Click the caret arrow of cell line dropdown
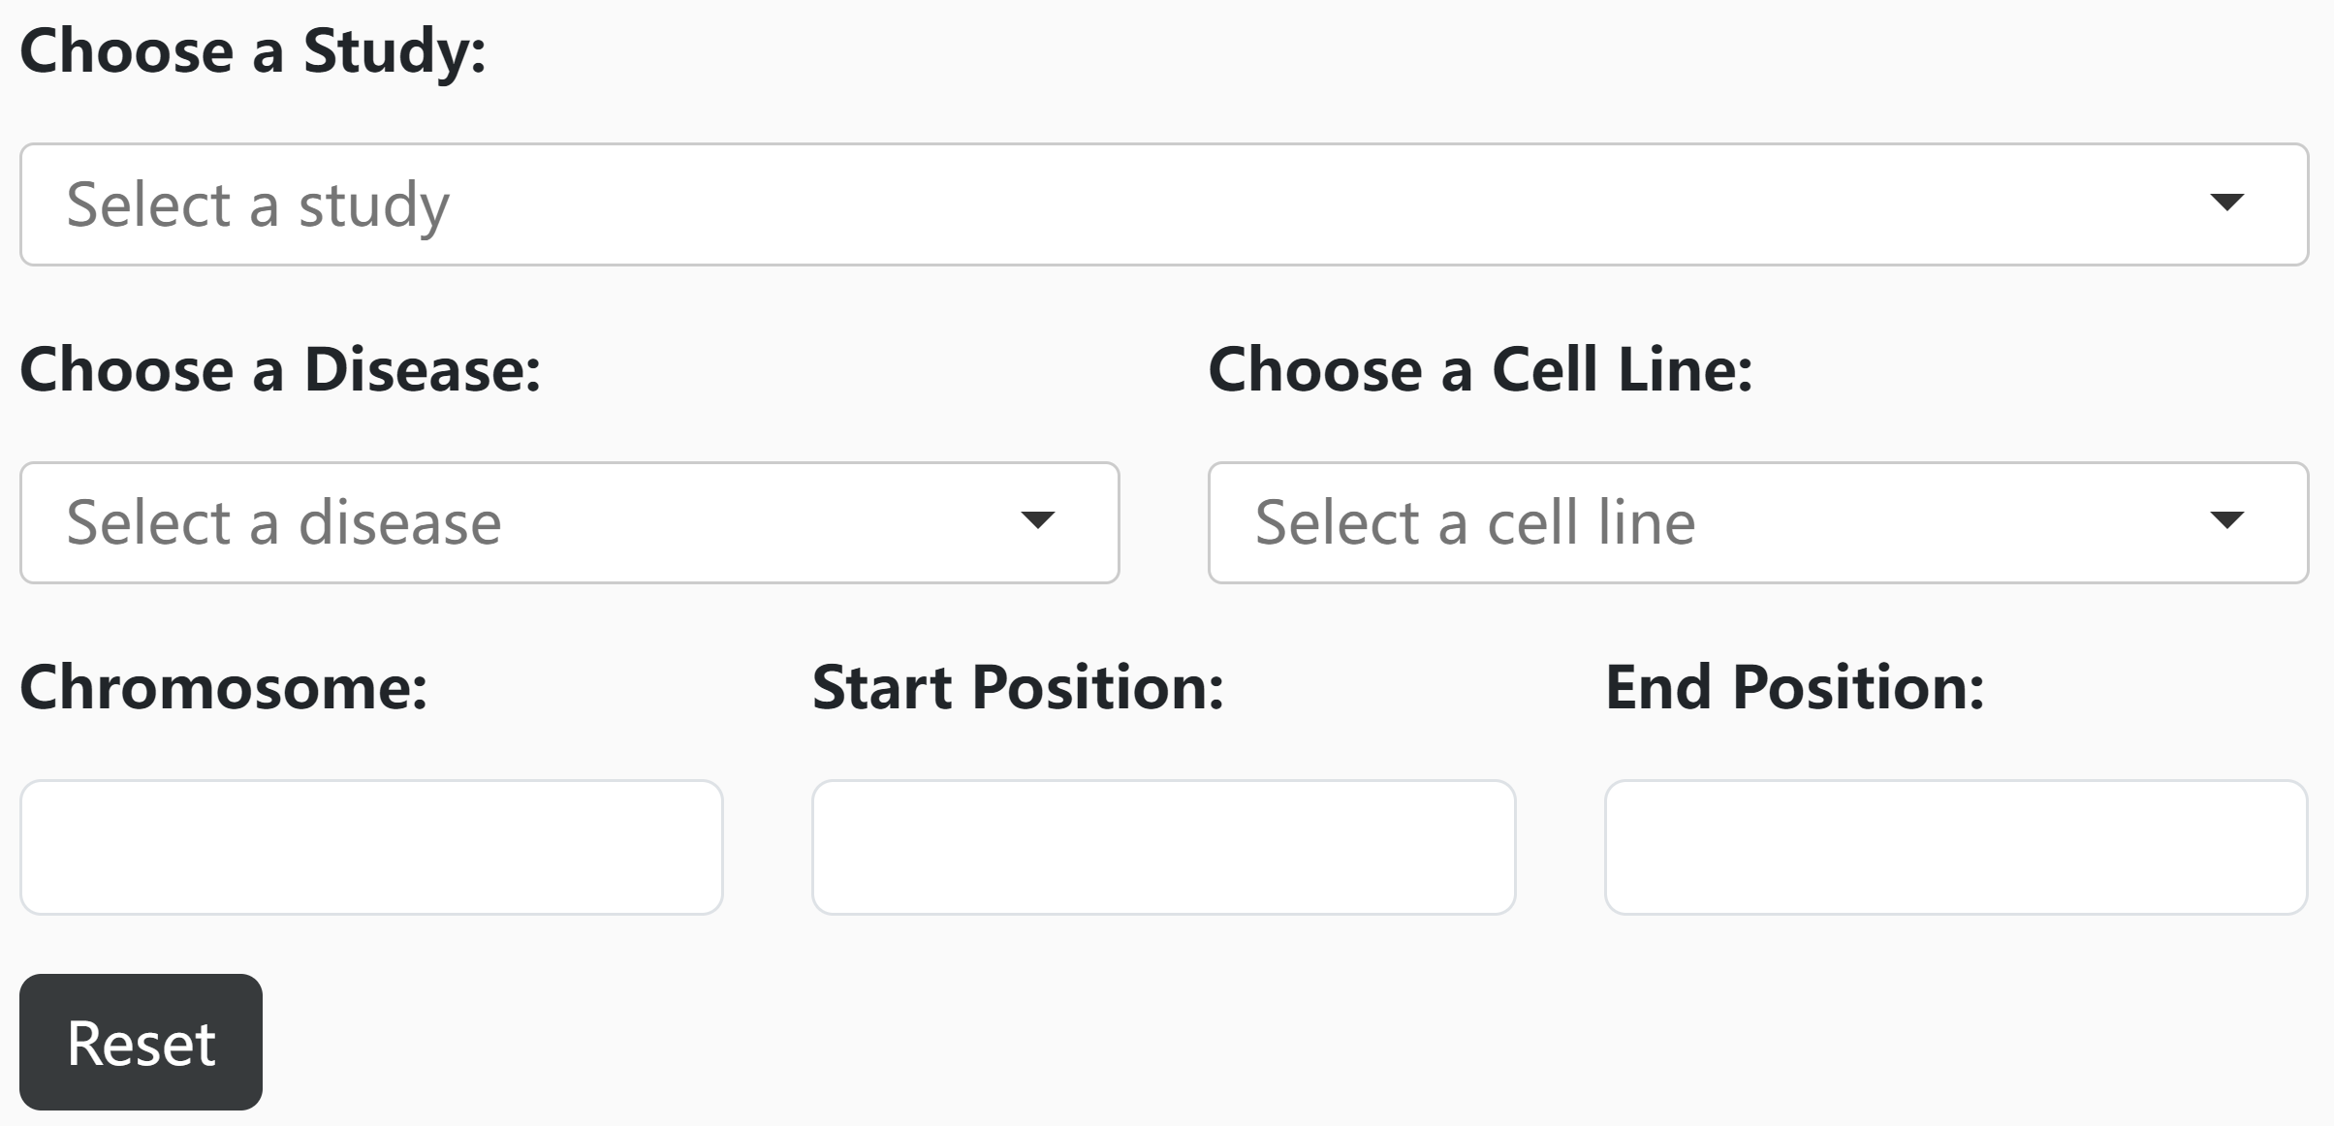Viewport: 2334px width, 1126px height. pyautogui.click(x=2226, y=521)
